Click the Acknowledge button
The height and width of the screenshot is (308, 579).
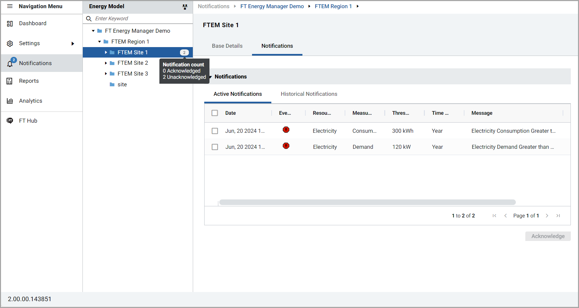click(x=548, y=236)
